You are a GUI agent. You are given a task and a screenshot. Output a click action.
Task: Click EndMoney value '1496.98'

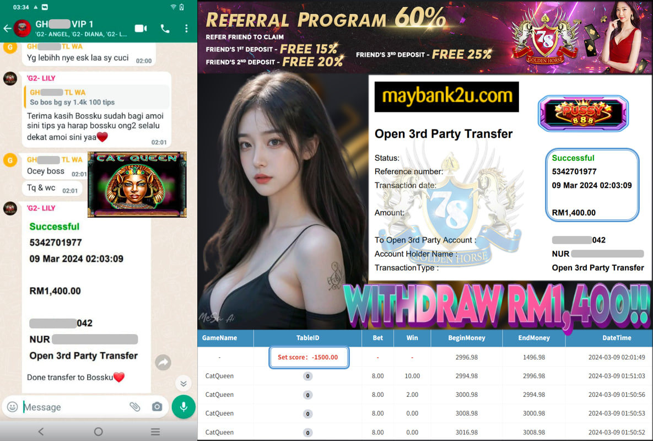tap(534, 357)
